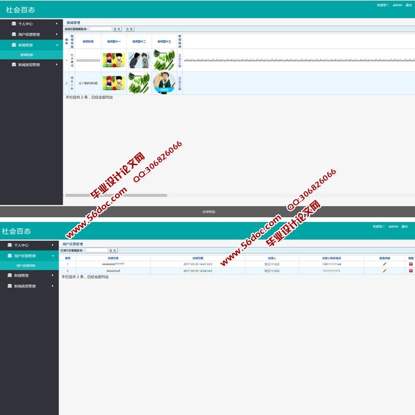
Task: Delete the feedback row 44444444777777
Action: (411, 264)
